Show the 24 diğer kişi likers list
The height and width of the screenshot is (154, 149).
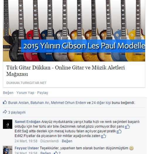click(101, 103)
